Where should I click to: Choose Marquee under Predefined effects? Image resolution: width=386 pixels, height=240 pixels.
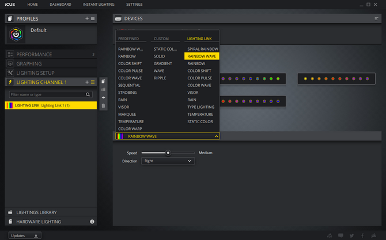coord(127,114)
